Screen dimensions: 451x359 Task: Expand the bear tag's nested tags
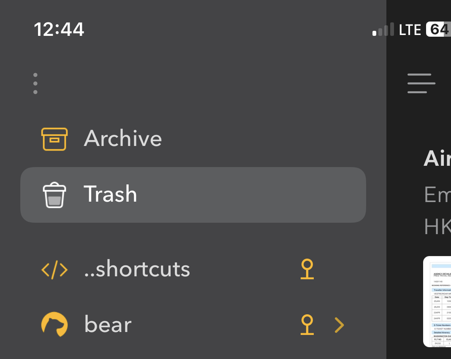point(339,324)
